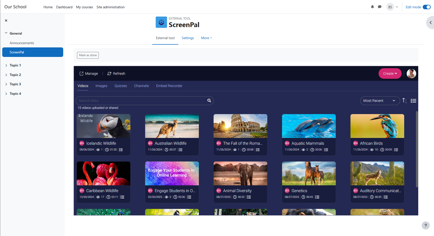
Task: Select the External tool tab
Action: click(x=165, y=38)
